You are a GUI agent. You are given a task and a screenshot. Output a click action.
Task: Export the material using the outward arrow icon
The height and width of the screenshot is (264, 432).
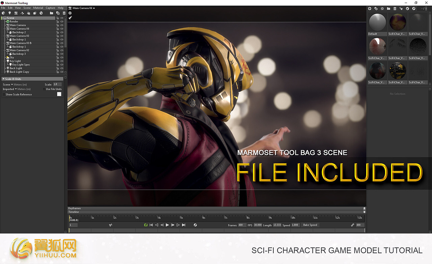(414, 8)
